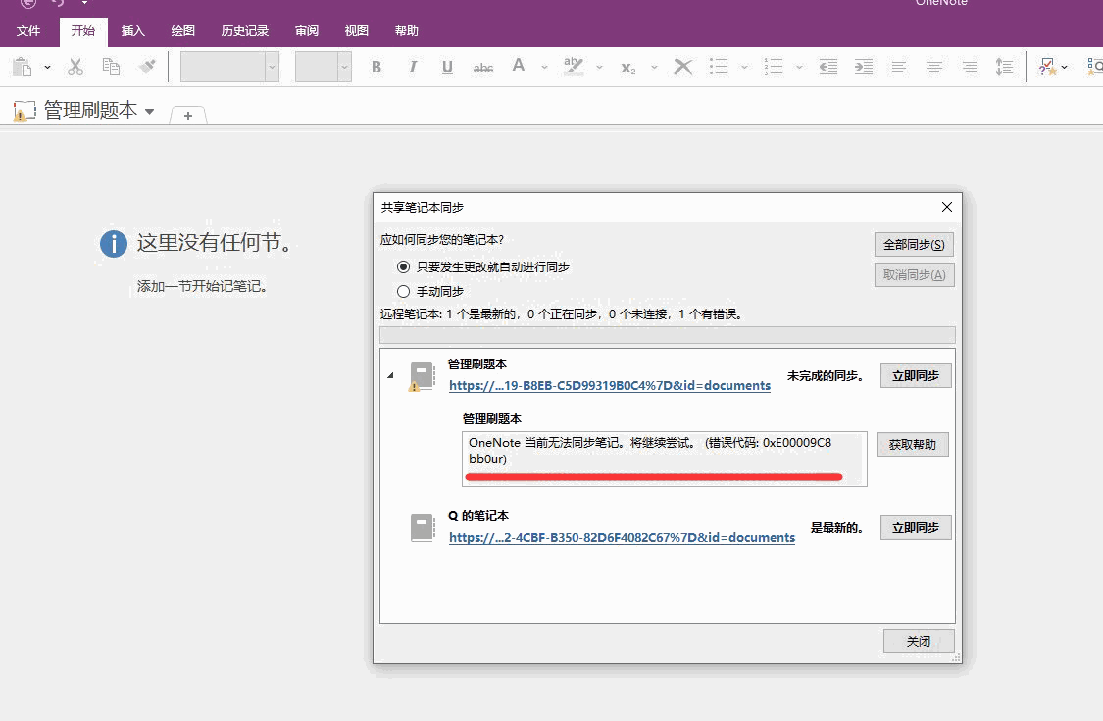Open the 历史记录 tab
The height and width of the screenshot is (721, 1103).
(x=245, y=31)
